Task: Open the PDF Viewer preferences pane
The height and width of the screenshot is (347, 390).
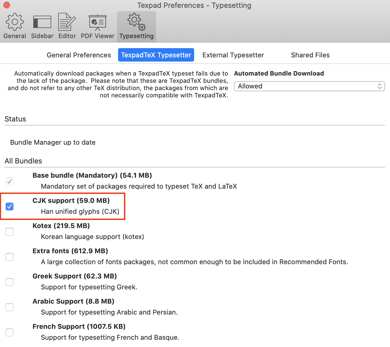Action: point(97,25)
